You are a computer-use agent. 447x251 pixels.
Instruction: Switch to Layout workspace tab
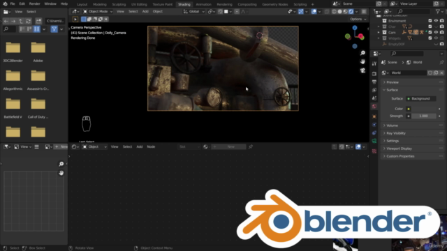[82, 4]
